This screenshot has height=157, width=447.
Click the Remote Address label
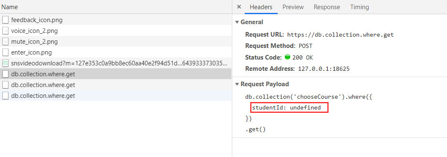point(270,69)
